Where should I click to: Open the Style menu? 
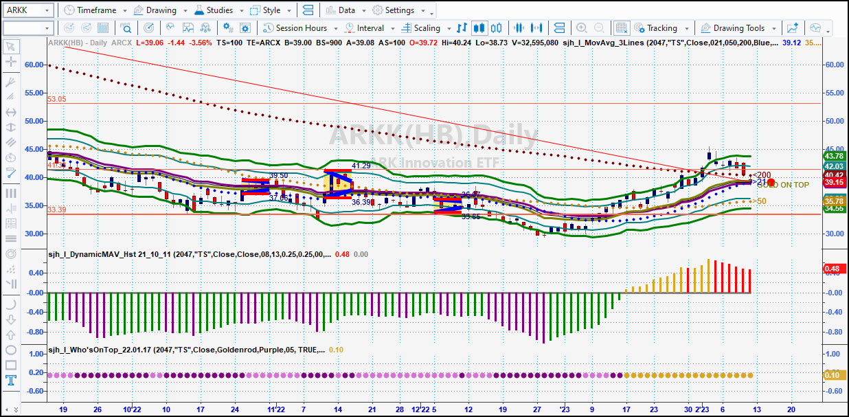(266, 10)
